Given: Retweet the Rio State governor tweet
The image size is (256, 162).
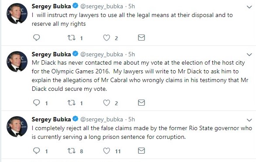Looking at the screenshot, I should coord(72,151).
